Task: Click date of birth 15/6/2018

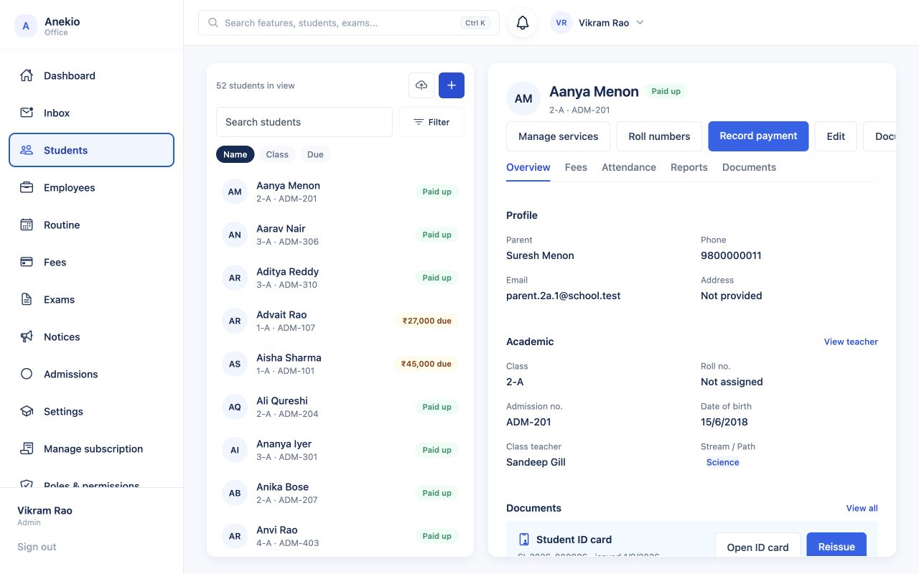Action: click(x=724, y=422)
